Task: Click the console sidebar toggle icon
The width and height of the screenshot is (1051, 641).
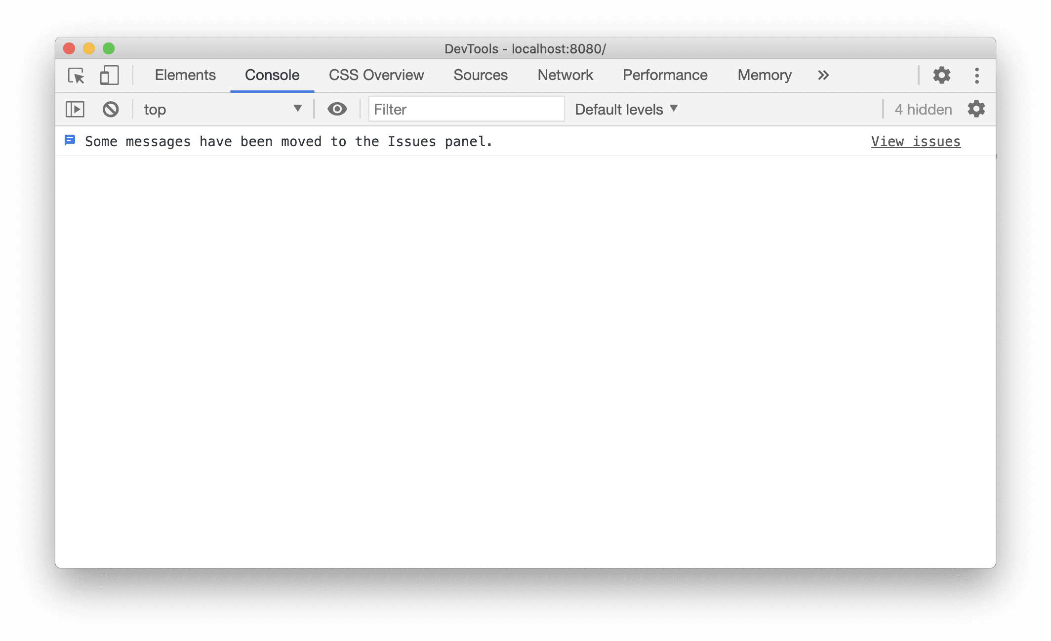Action: coord(75,109)
